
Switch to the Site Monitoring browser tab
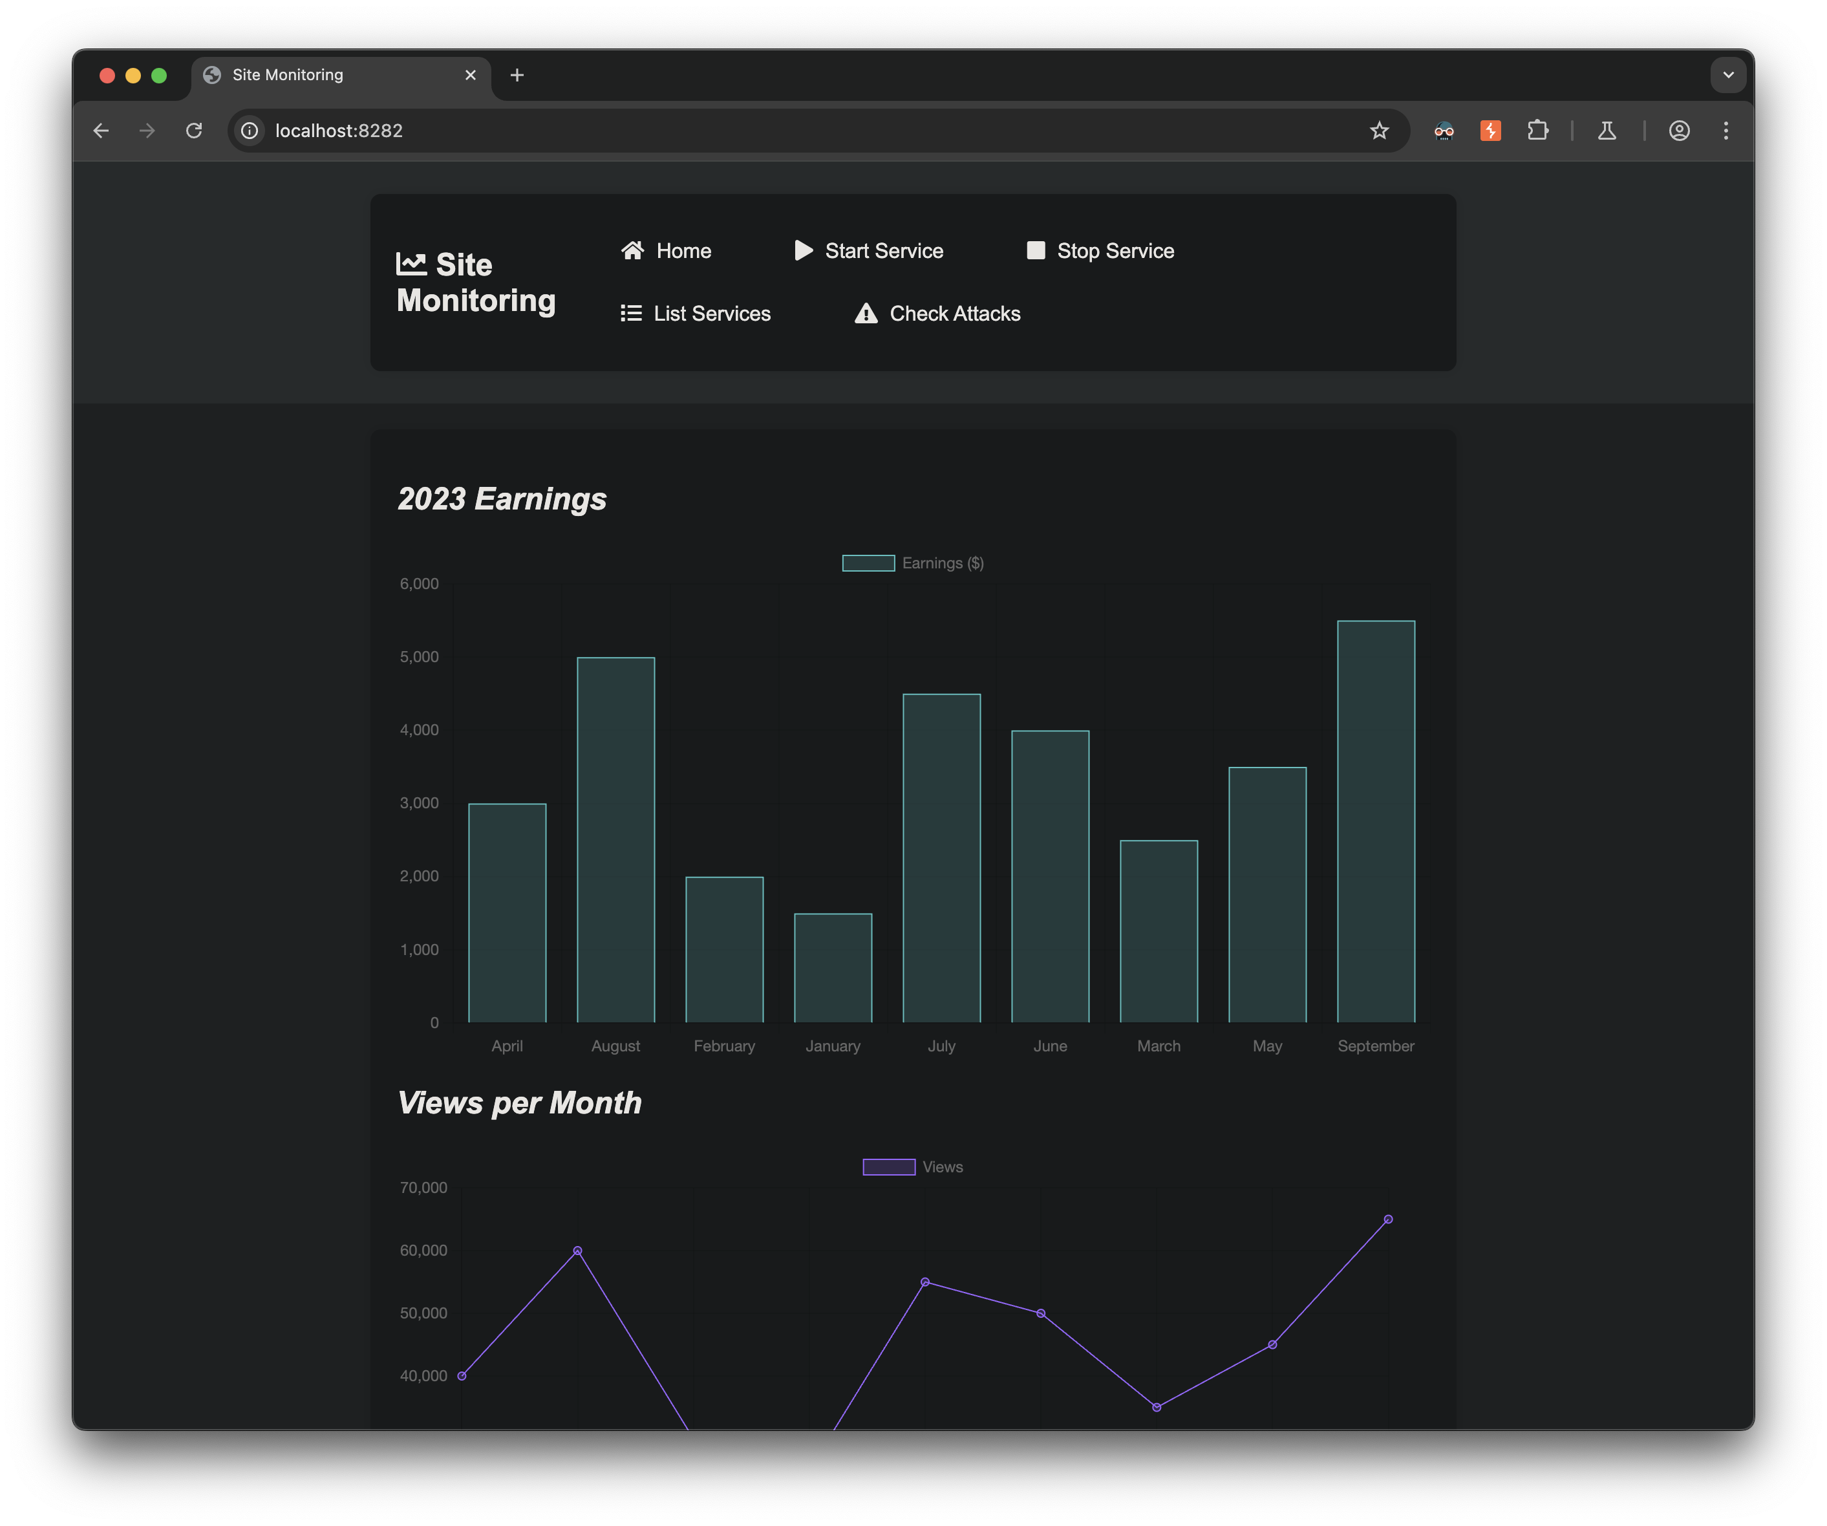click(287, 75)
